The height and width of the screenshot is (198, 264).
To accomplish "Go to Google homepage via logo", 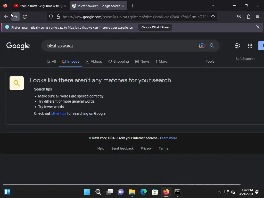I will (18, 46).
